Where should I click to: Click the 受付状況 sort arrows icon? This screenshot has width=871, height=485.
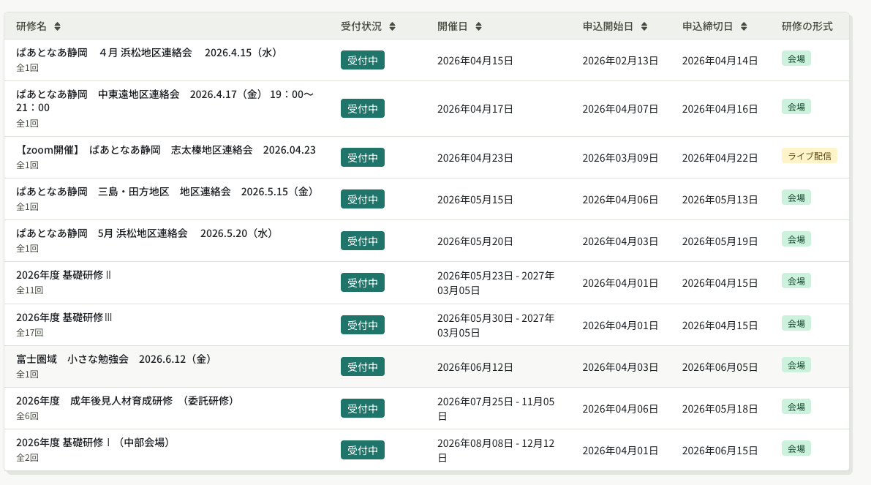click(392, 26)
